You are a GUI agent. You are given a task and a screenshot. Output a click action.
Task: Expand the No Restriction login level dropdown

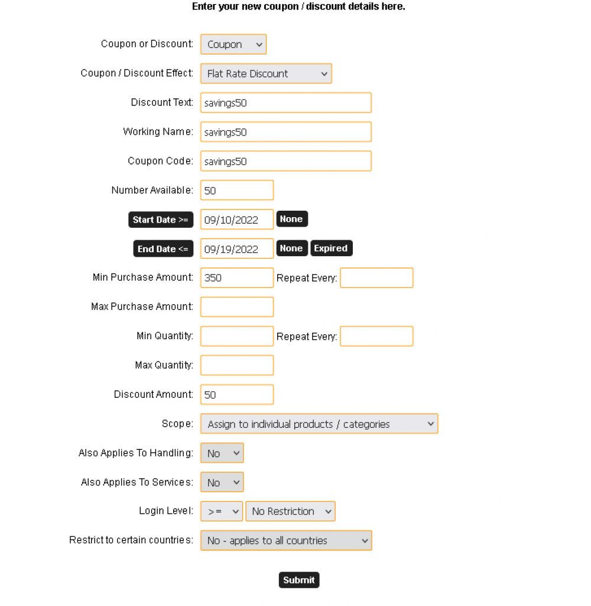[291, 511]
